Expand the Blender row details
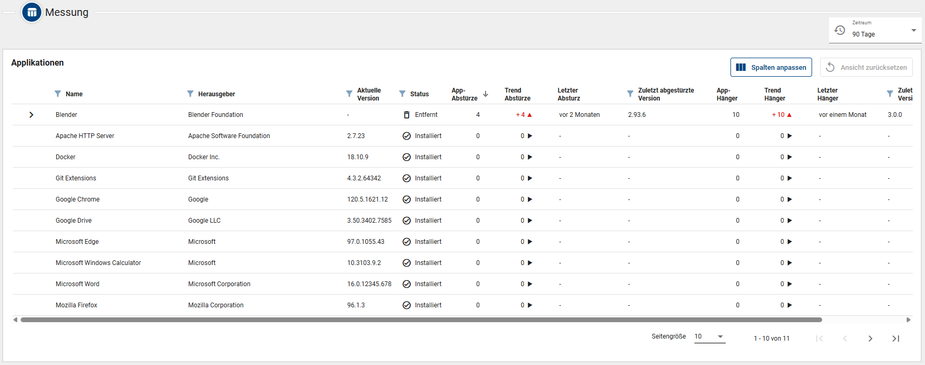This screenshot has width=925, height=365. click(x=31, y=115)
